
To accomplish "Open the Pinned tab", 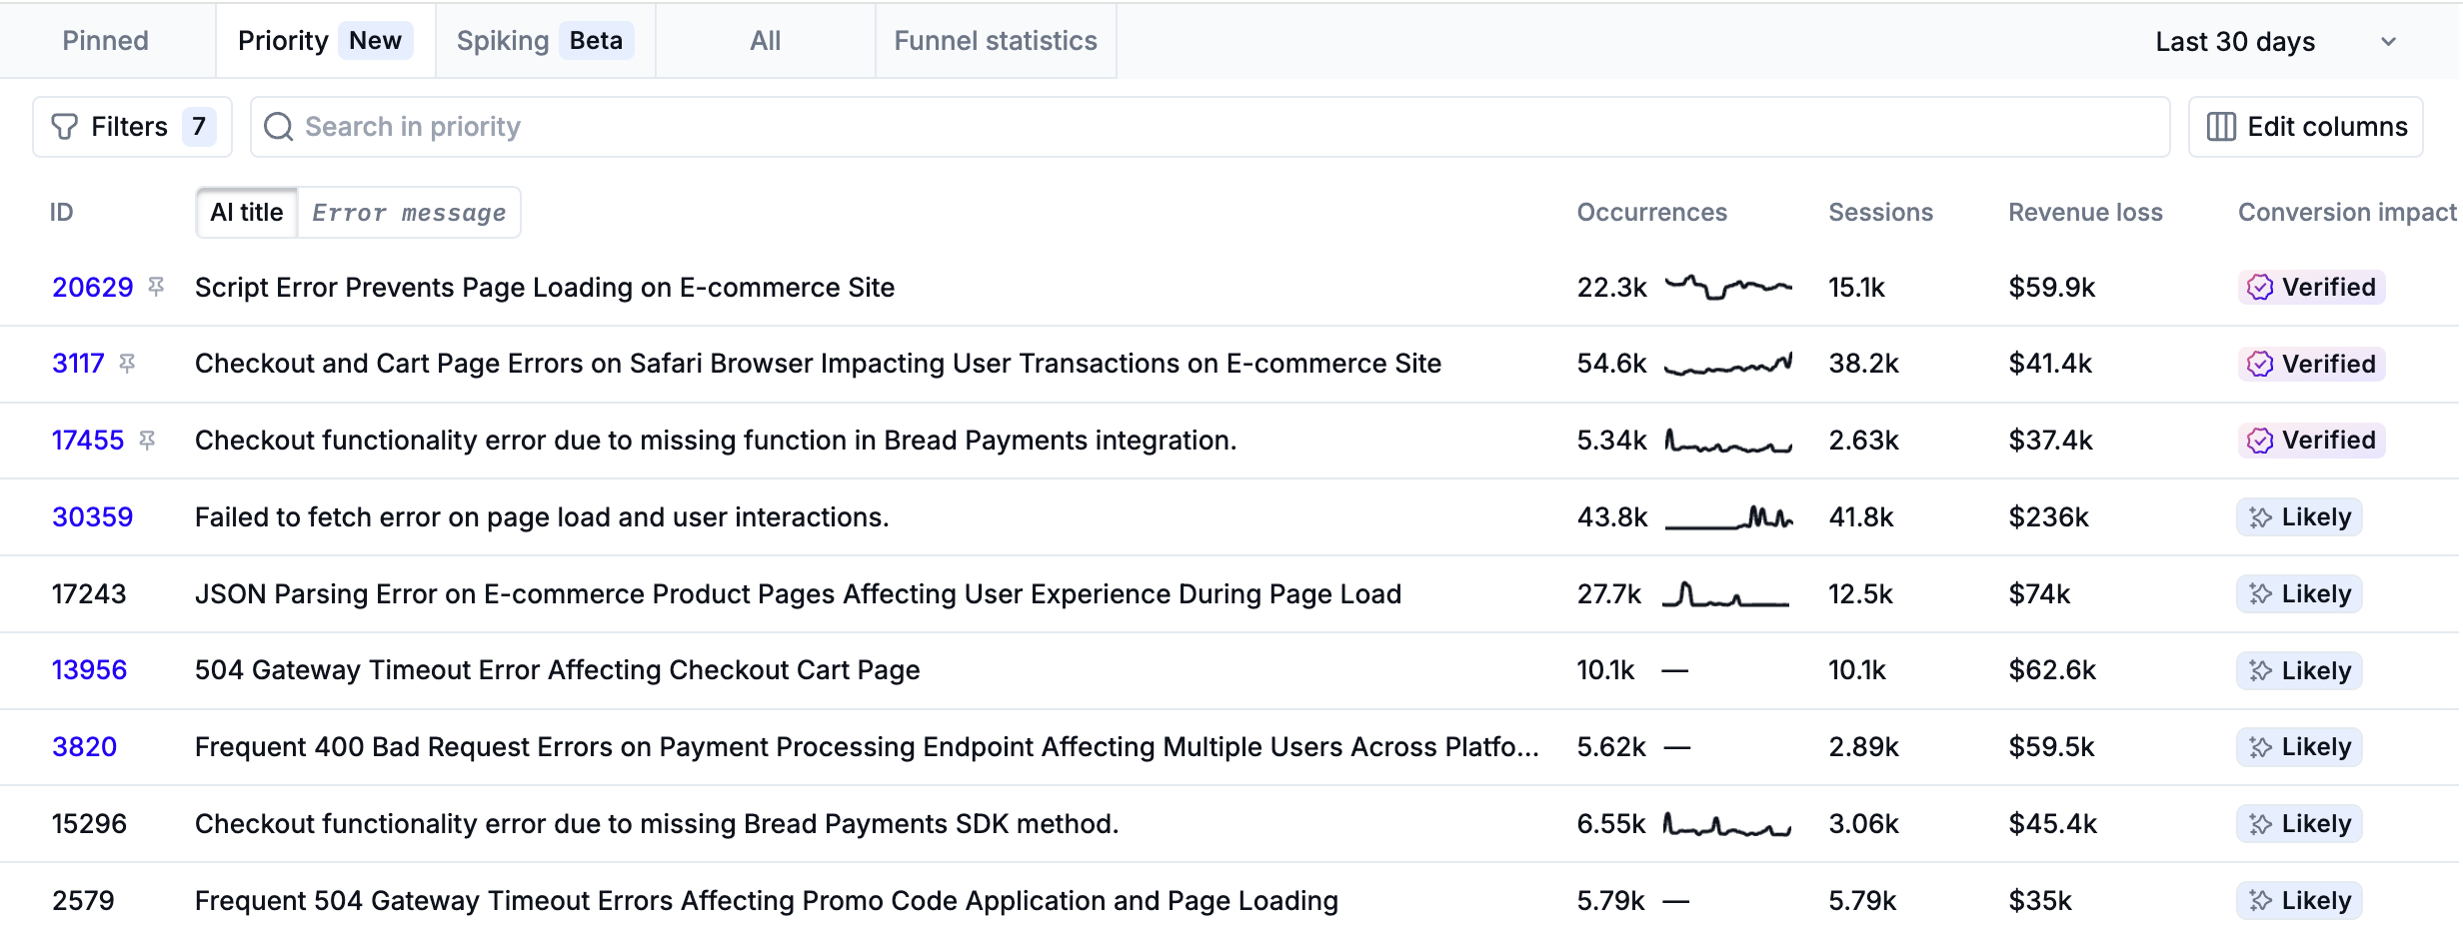I will point(106,41).
